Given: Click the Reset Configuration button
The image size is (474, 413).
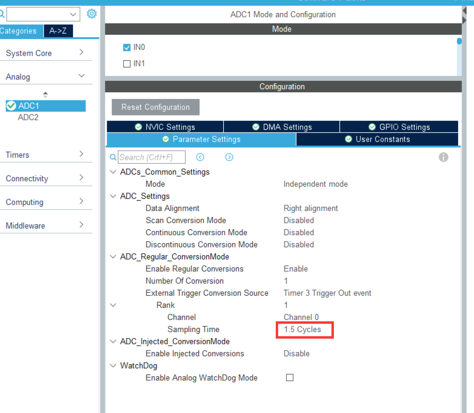Looking at the screenshot, I should [155, 107].
